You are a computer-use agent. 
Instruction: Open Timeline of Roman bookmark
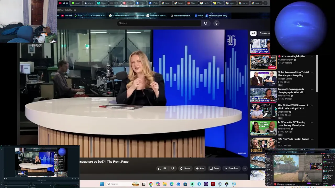tap(157, 16)
